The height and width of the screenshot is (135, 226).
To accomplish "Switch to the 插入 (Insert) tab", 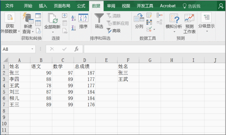I will [x=43, y=6].
